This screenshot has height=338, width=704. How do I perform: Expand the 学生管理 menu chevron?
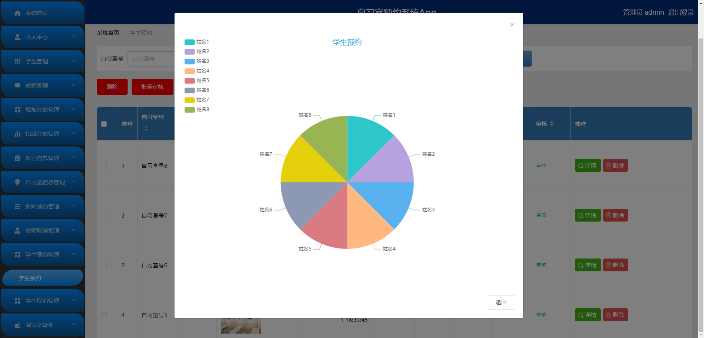[x=74, y=61]
